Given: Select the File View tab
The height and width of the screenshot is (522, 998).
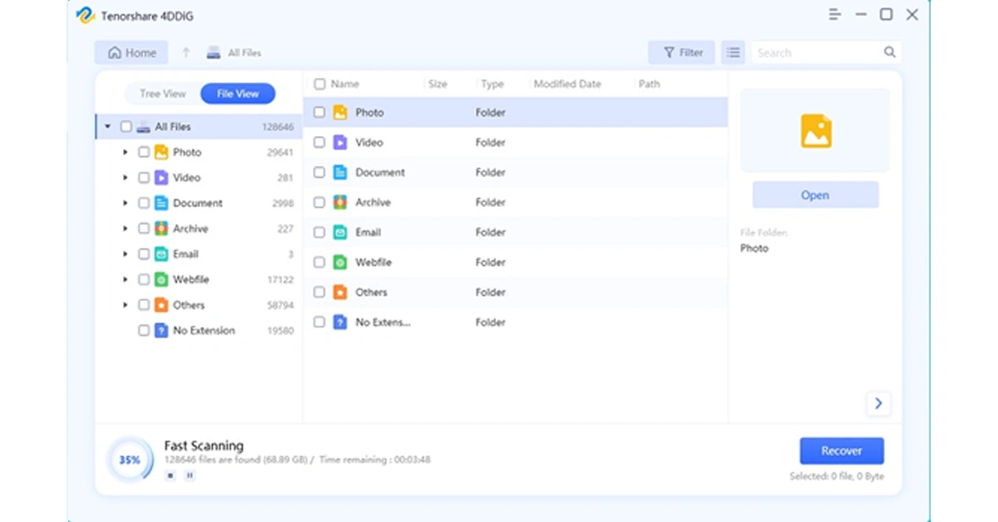Looking at the screenshot, I should [238, 94].
